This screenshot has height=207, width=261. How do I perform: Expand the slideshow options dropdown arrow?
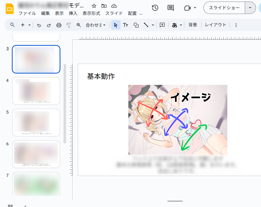250,8
